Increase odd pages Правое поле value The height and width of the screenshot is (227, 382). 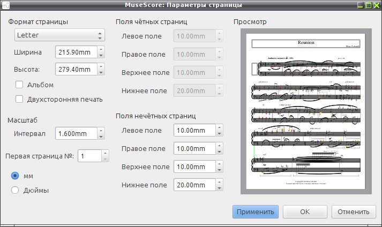219,146
